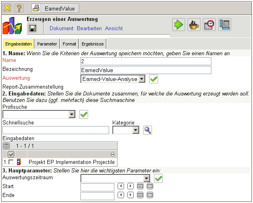The image size is (253, 203).
Task: Click into the Schnellsuche input field
Action: tap(56, 130)
